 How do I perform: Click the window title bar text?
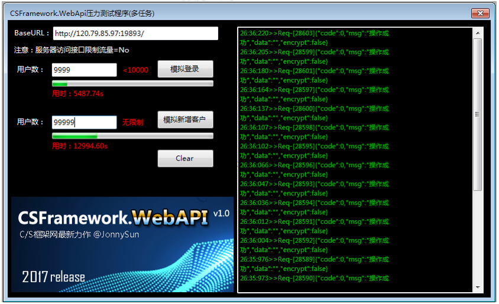coord(82,14)
